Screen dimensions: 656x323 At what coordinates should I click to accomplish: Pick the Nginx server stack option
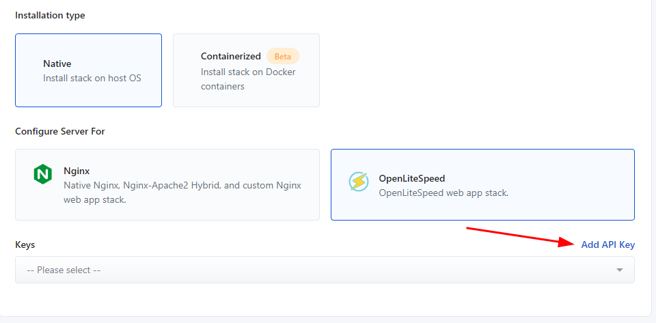coord(167,184)
